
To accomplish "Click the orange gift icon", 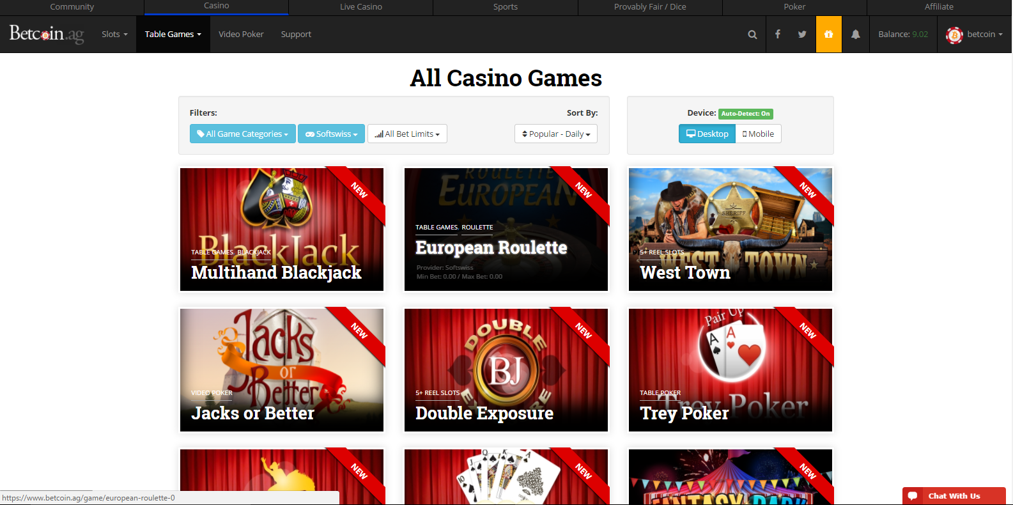I will pos(829,35).
